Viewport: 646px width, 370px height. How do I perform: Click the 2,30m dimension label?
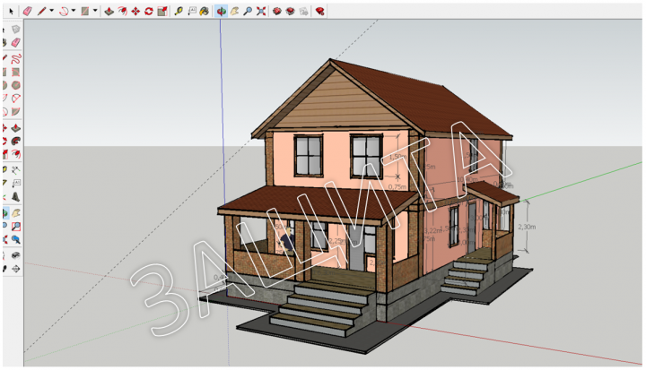tap(527, 227)
